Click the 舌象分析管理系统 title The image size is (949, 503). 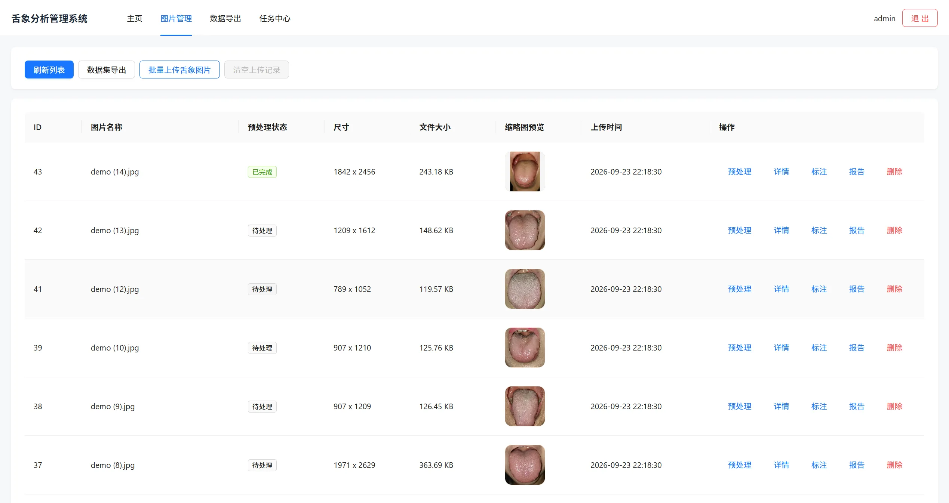click(49, 18)
